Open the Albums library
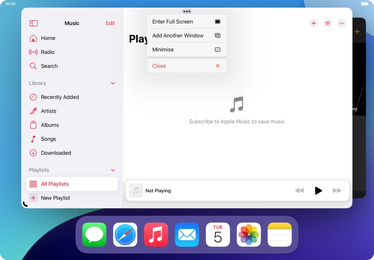The height and width of the screenshot is (260, 374). click(x=50, y=125)
